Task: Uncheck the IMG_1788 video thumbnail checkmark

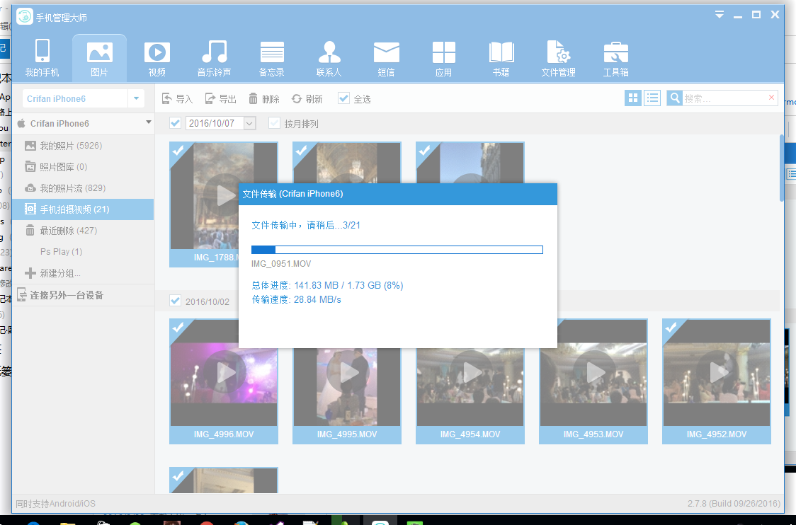Action: click(178, 150)
